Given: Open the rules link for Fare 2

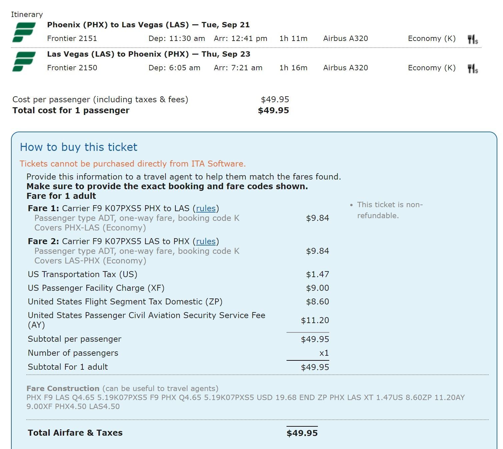Looking at the screenshot, I should tap(206, 241).
